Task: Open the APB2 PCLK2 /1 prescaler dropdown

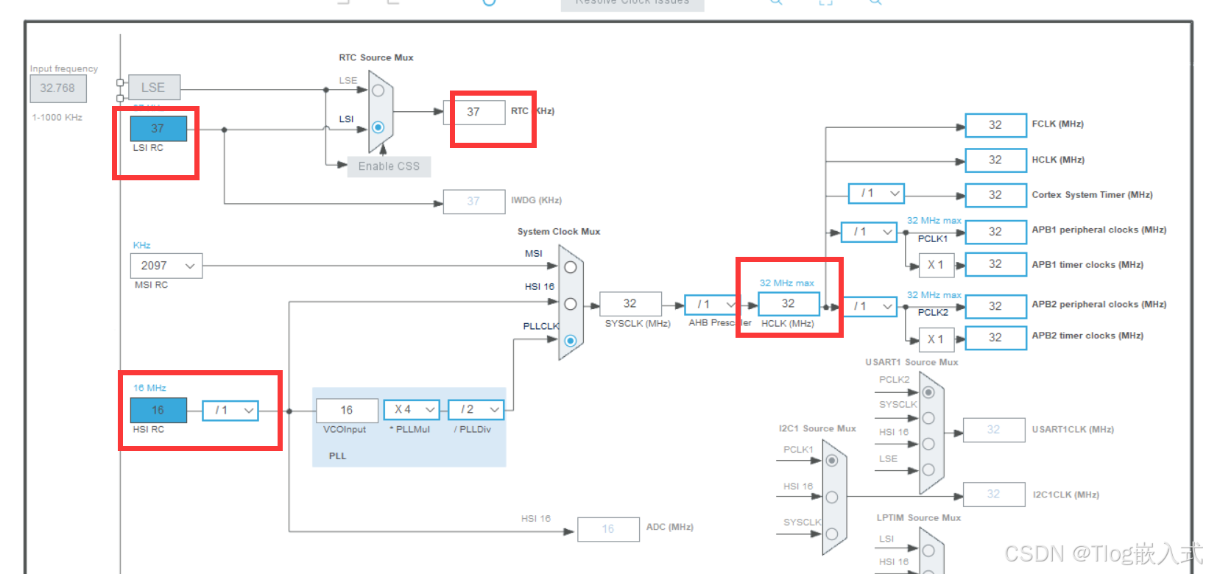Action: [x=870, y=306]
